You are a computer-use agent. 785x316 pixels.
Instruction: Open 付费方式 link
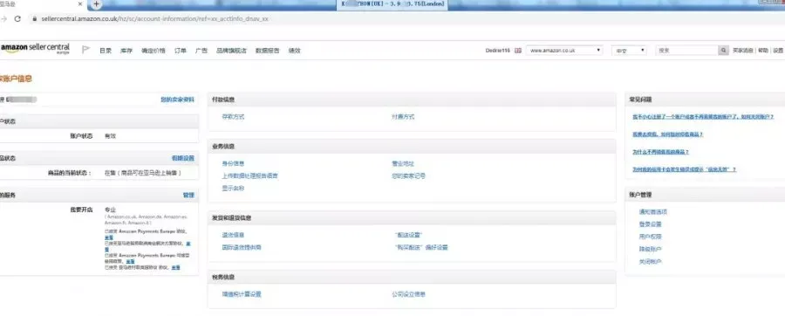pos(404,117)
